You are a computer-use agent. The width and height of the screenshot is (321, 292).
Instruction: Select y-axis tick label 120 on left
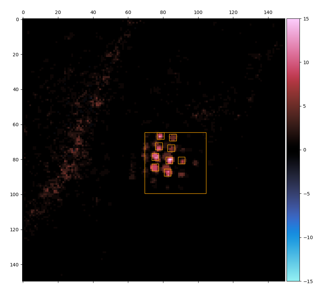(15, 229)
